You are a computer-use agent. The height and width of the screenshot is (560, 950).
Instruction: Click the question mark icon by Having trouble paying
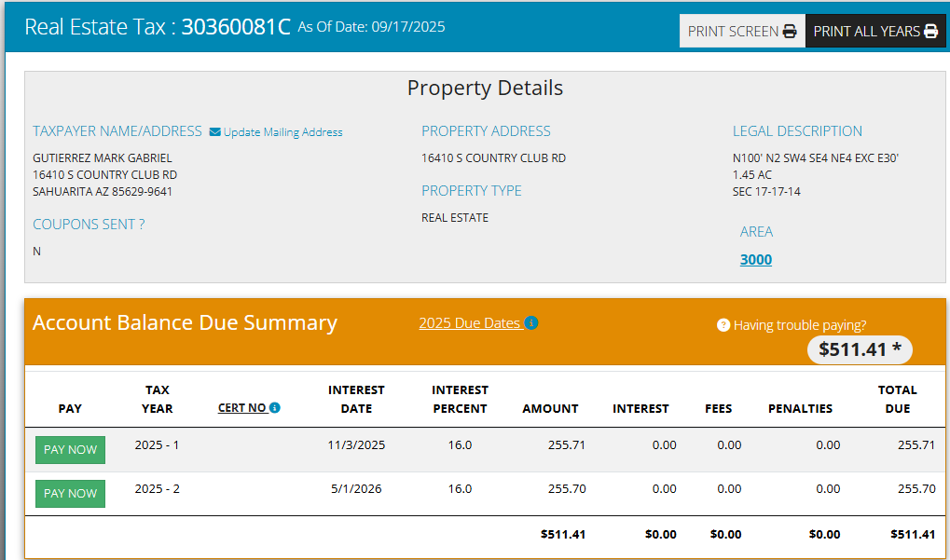723,325
